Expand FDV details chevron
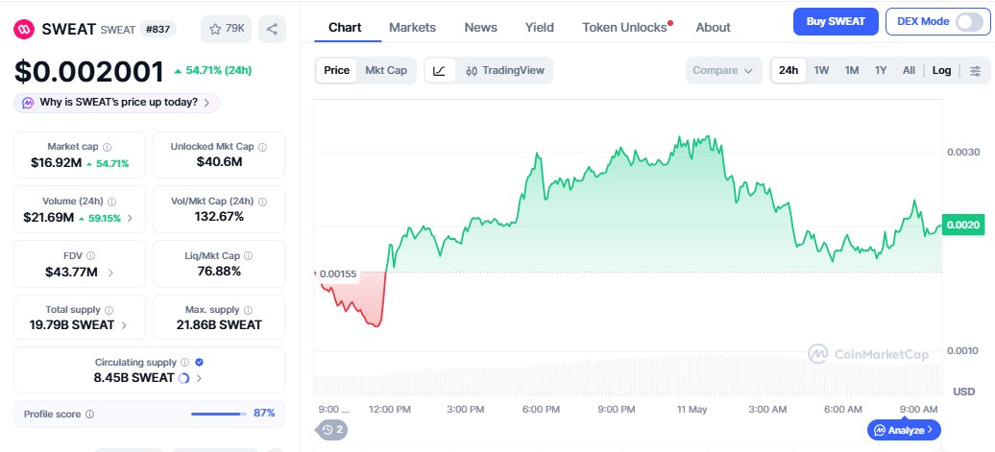Screen dimensions: 995x452 pyautogui.click(x=110, y=273)
